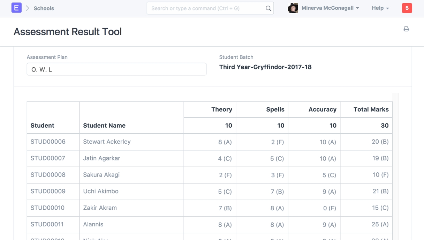
Task: Click the Total Marks column header
Action: (x=371, y=110)
